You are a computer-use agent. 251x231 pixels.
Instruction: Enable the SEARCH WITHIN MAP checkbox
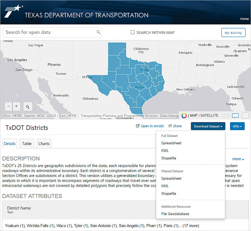click(x=132, y=32)
